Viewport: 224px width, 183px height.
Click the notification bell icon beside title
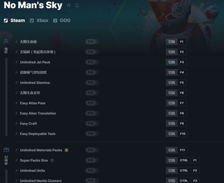click(x=77, y=5)
